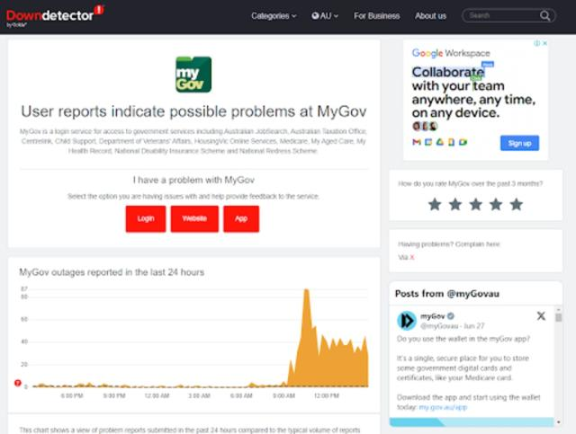Click the Google Drive icon in ad
This screenshot has width=576, height=434.
pos(440,142)
